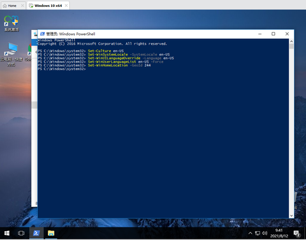Image resolution: width=306 pixels, height=240 pixels.
Task: Click the Set-WinUserLanguageList command line
Action: pyautogui.click(x=101, y=62)
